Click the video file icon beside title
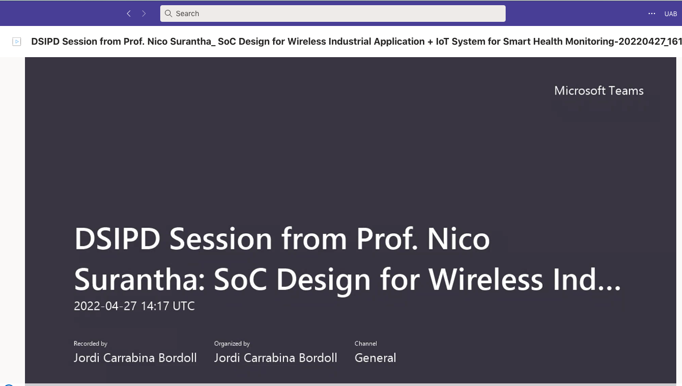 point(17,42)
